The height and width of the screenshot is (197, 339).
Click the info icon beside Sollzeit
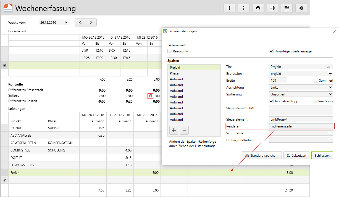click(150, 96)
